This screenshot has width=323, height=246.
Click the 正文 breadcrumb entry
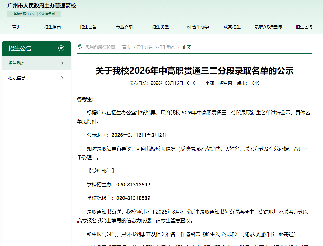(187, 47)
